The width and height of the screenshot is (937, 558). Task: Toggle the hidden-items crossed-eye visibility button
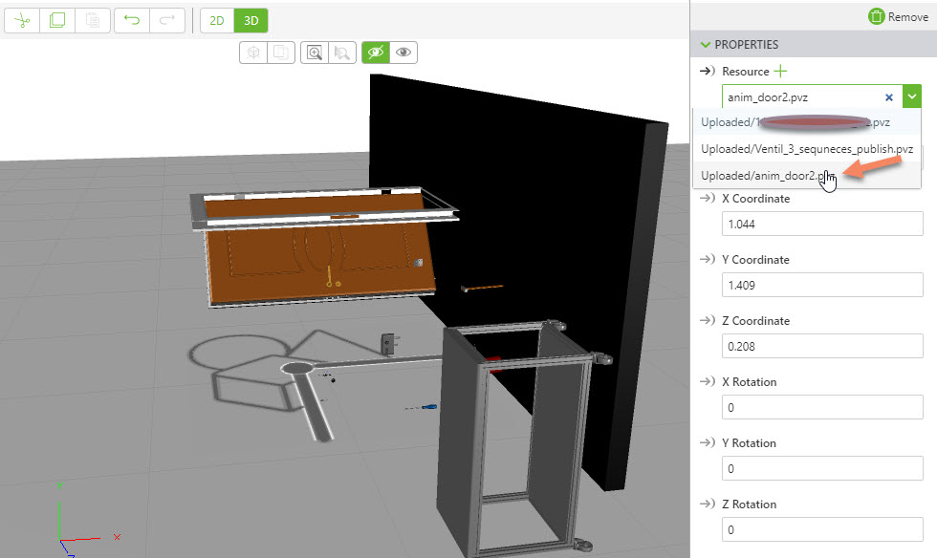376,53
